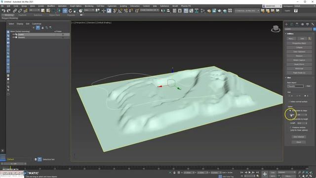
Task: Collapse the rollout below Flight Studio
Action: click(x=289, y=78)
